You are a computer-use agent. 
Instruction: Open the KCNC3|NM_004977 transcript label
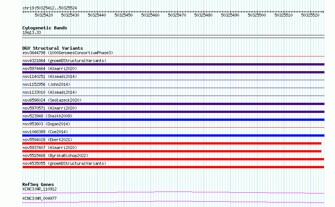[x=40, y=198]
